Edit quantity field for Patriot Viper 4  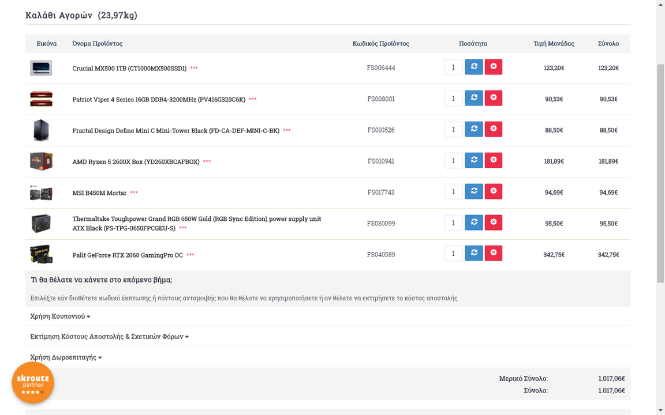[x=453, y=98]
